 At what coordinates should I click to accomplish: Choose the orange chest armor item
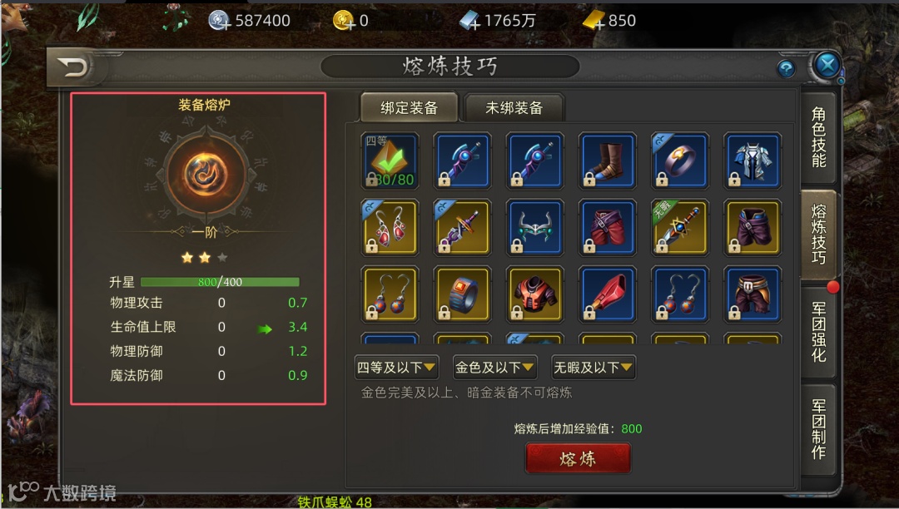coord(535,294)
